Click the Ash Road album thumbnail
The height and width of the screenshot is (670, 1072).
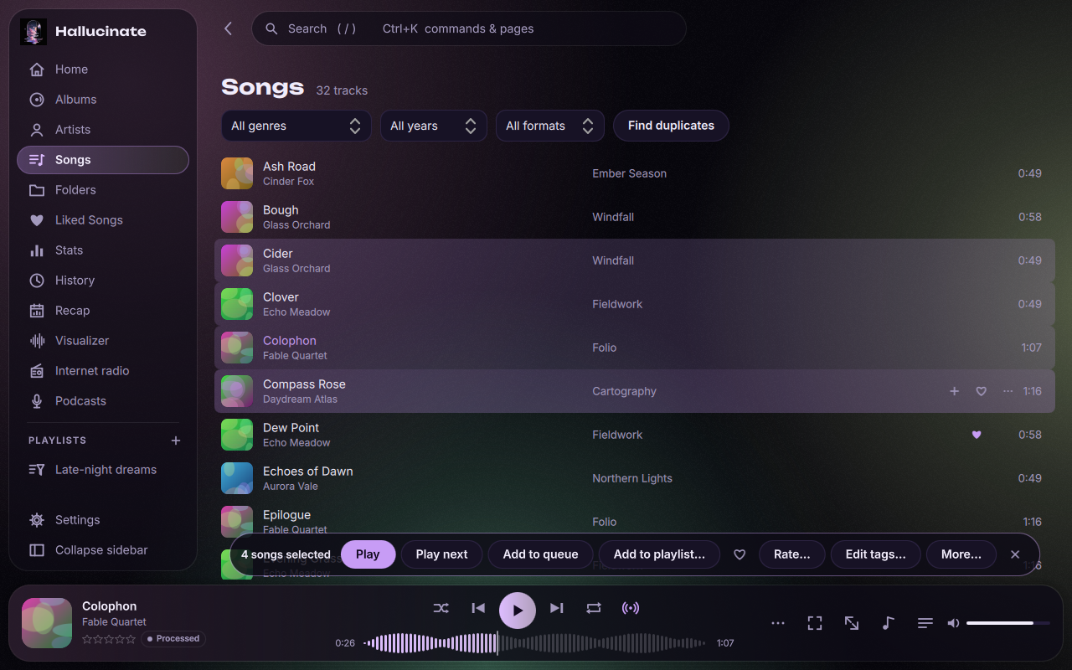click(x=237, y=173)
